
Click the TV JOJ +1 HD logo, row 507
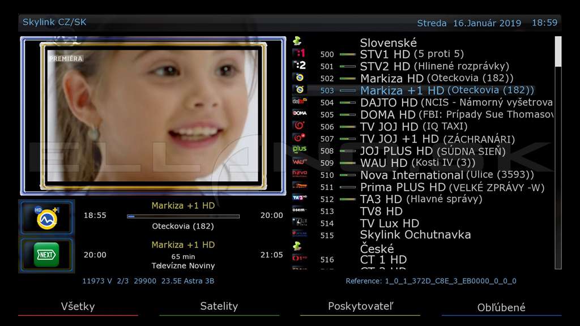pyautogui.click(x=299, y=138)
